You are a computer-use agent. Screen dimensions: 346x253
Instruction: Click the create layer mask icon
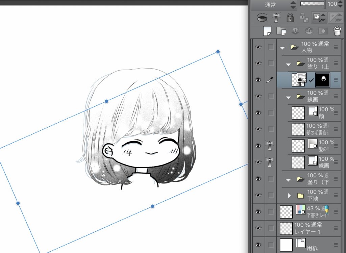(323, 31)
